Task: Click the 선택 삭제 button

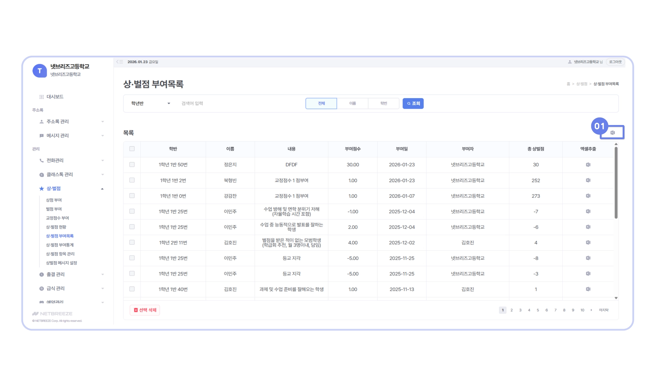Action: pos(145,310)
